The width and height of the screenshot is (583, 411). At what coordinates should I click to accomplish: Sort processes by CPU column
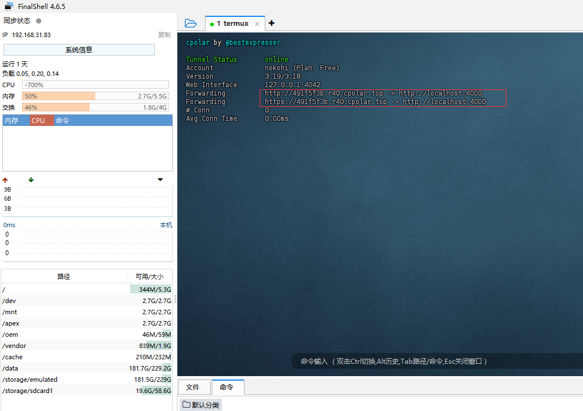[x=38, y=120]
